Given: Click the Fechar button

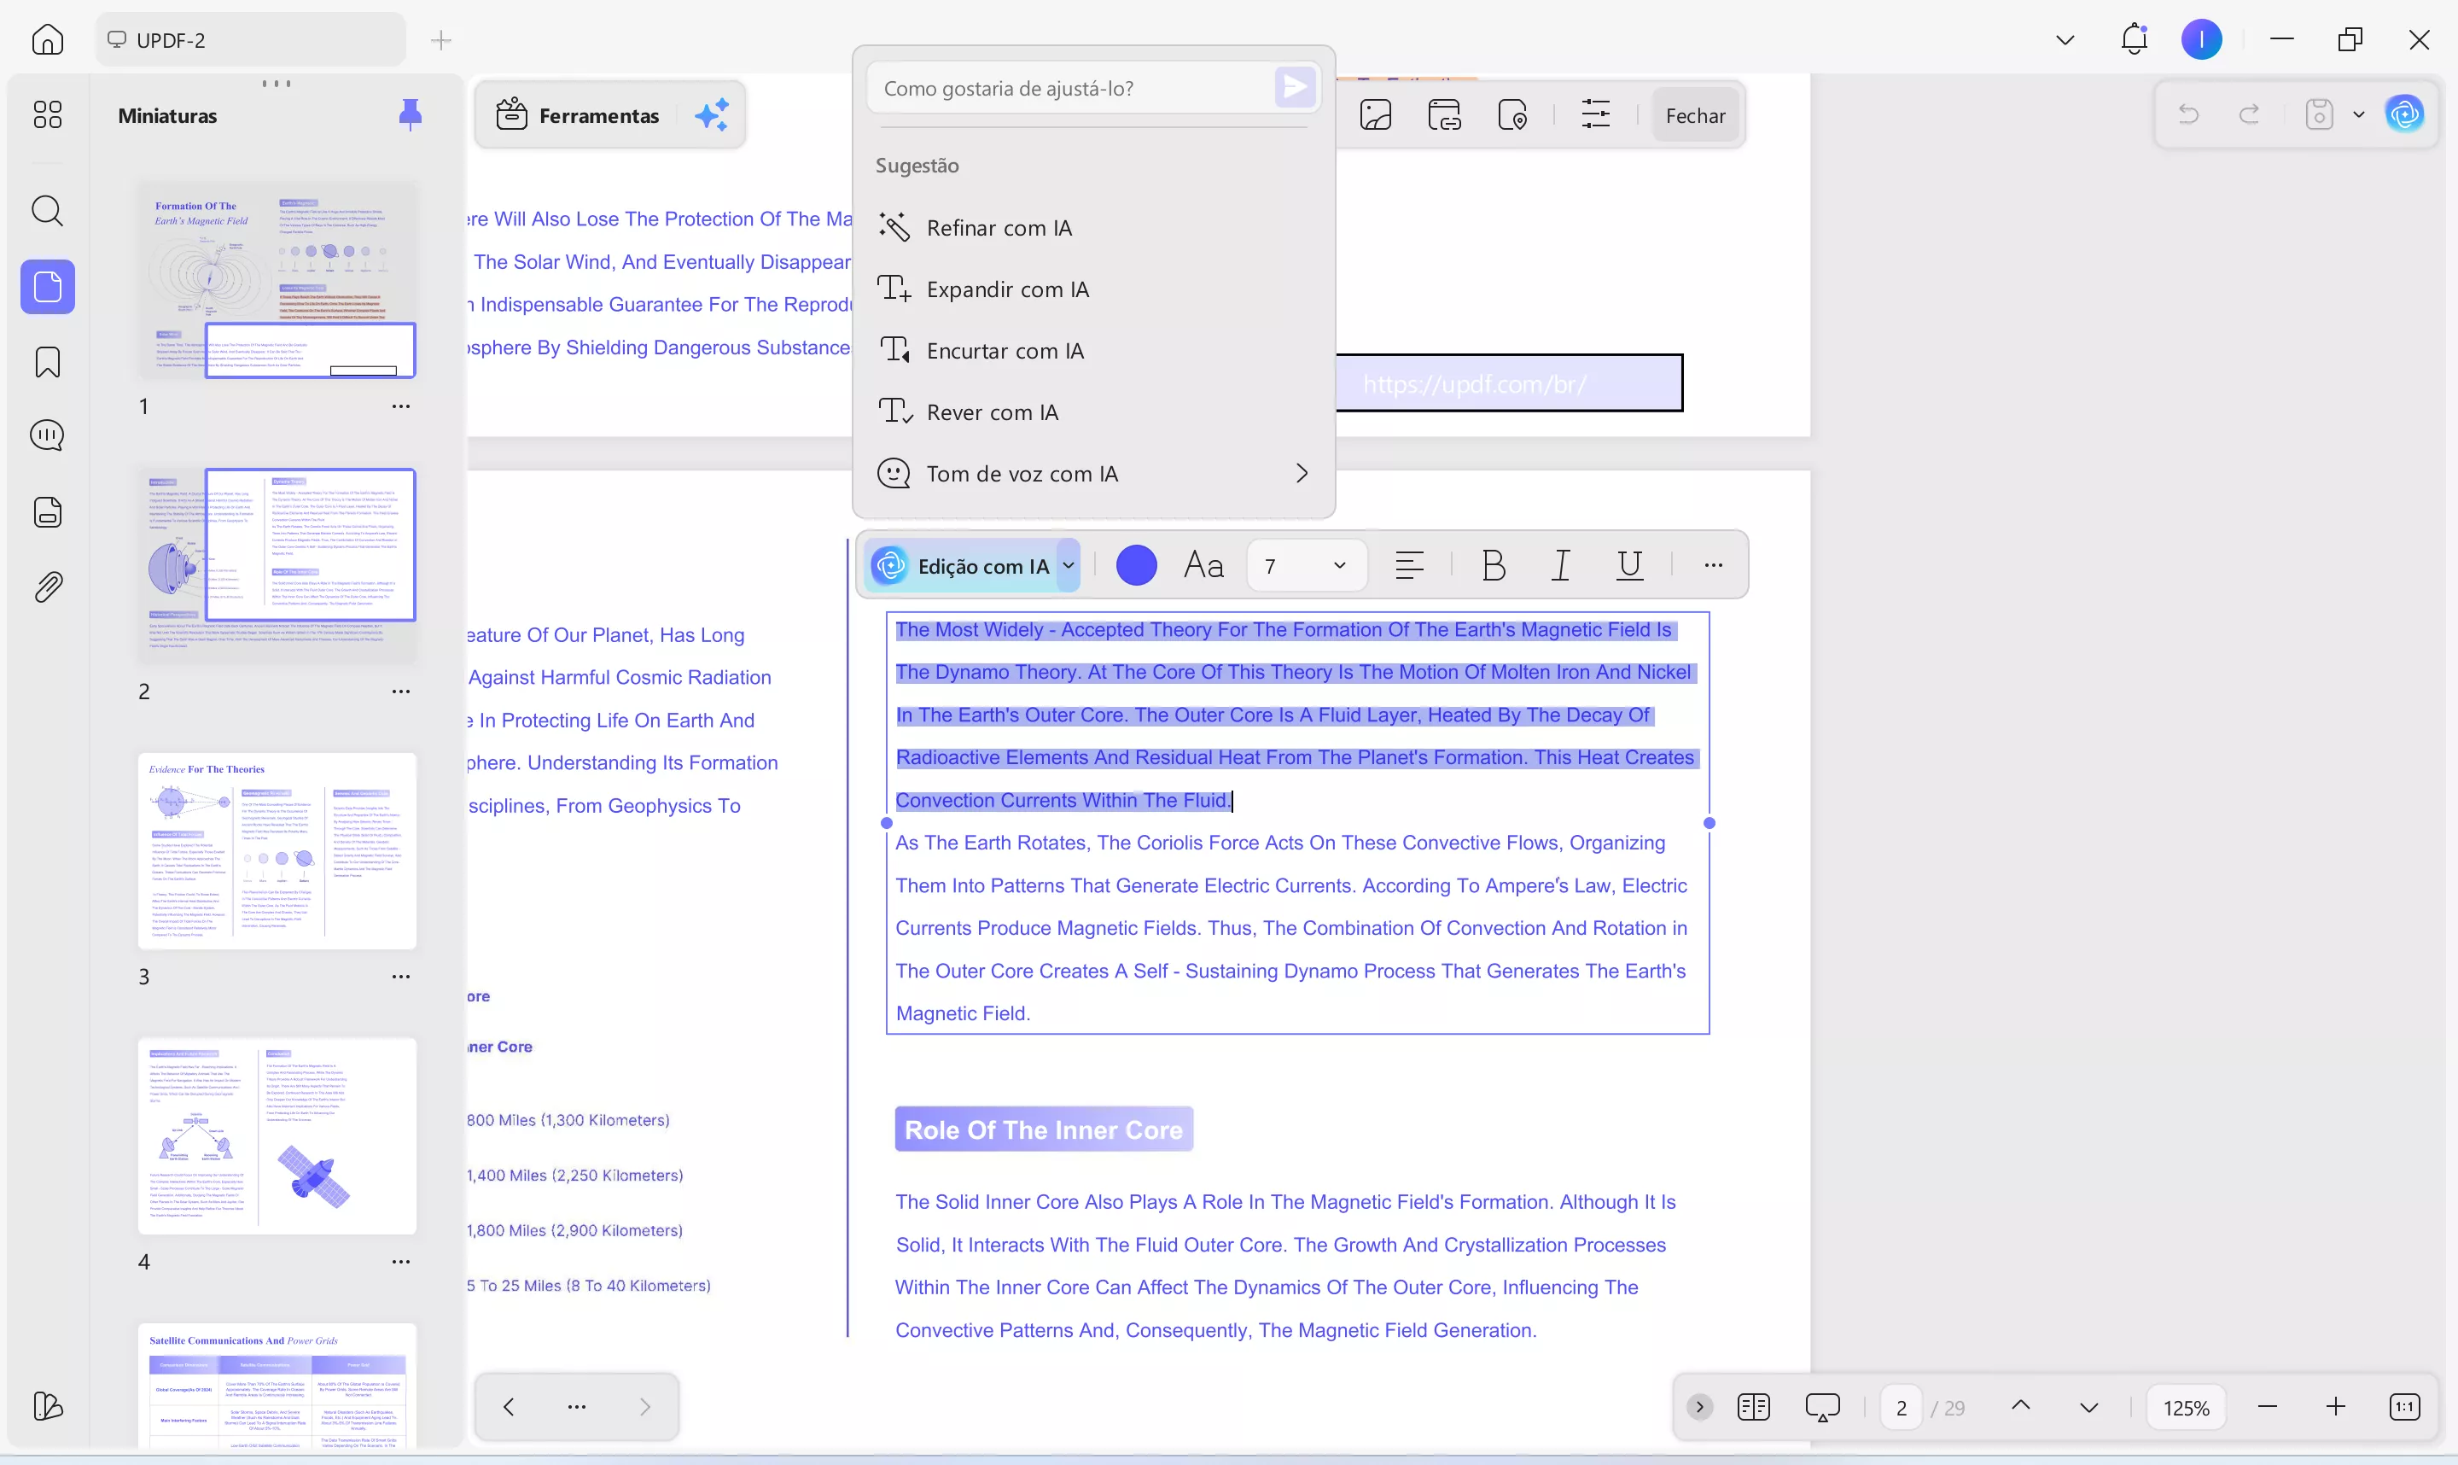Looking at the screenshot, I should point(1694,115).
